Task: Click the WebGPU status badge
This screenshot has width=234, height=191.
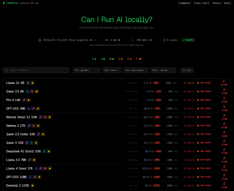Action: pyautogui.click(x=188, y=40)
